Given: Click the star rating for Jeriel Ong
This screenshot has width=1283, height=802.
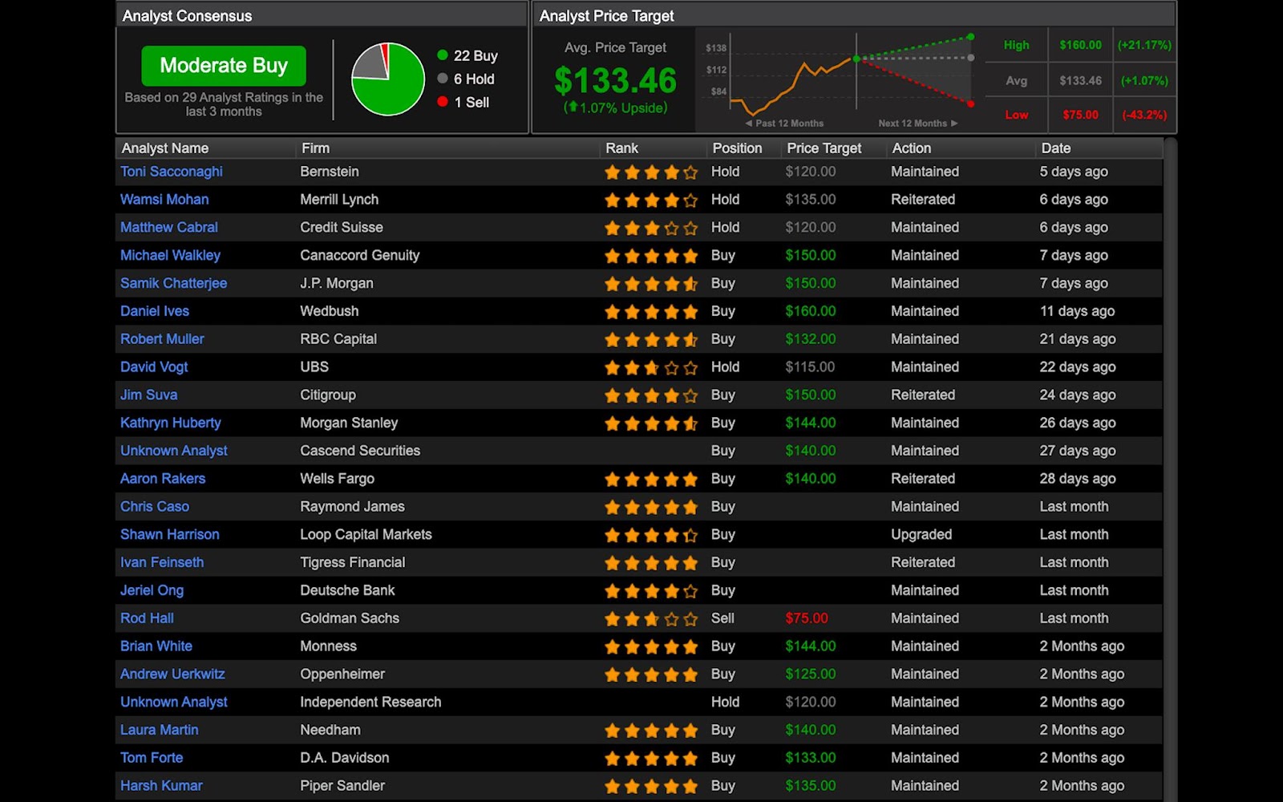Looking at the screenshot, I should point(651,591).
